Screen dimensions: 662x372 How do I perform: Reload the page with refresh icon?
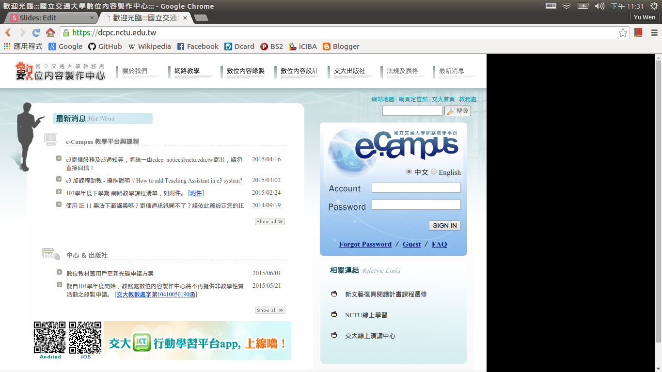coord(36,32)
